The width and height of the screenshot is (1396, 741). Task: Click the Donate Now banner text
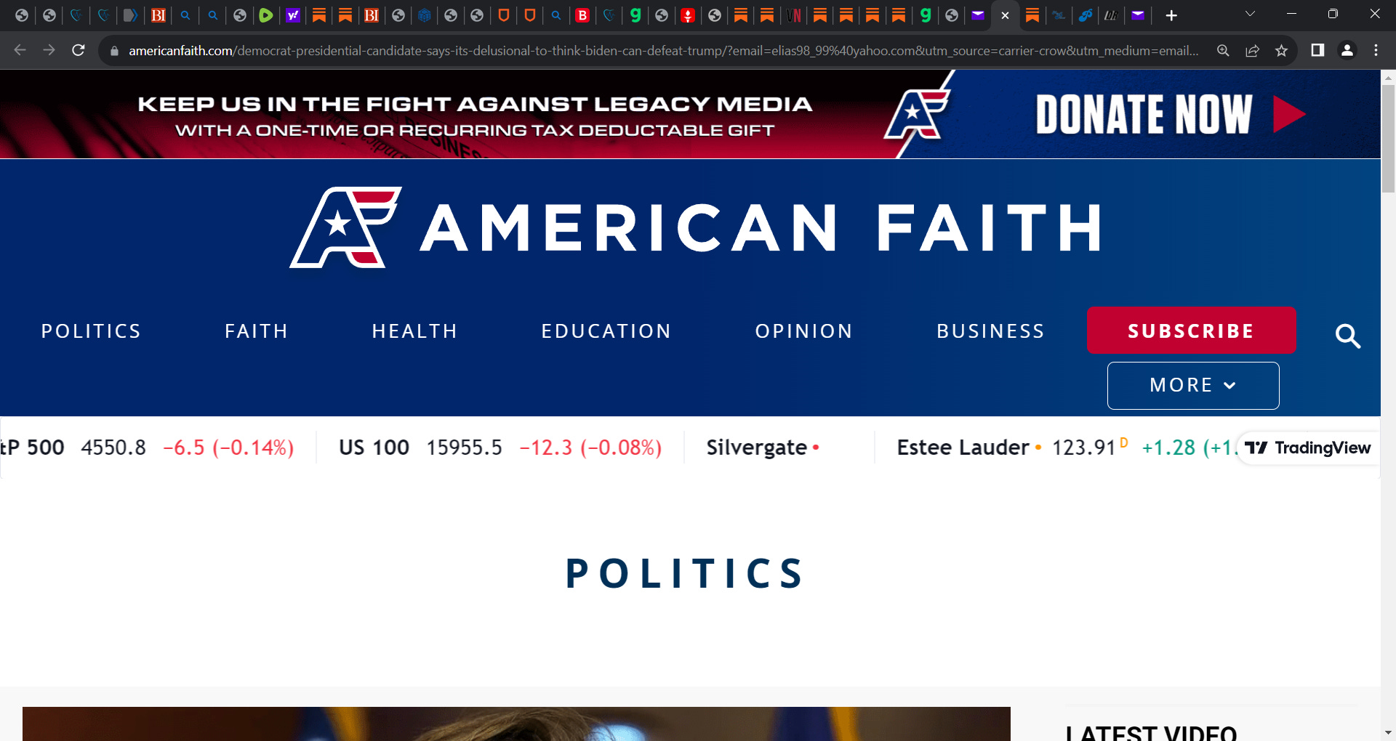point(1144,115)
